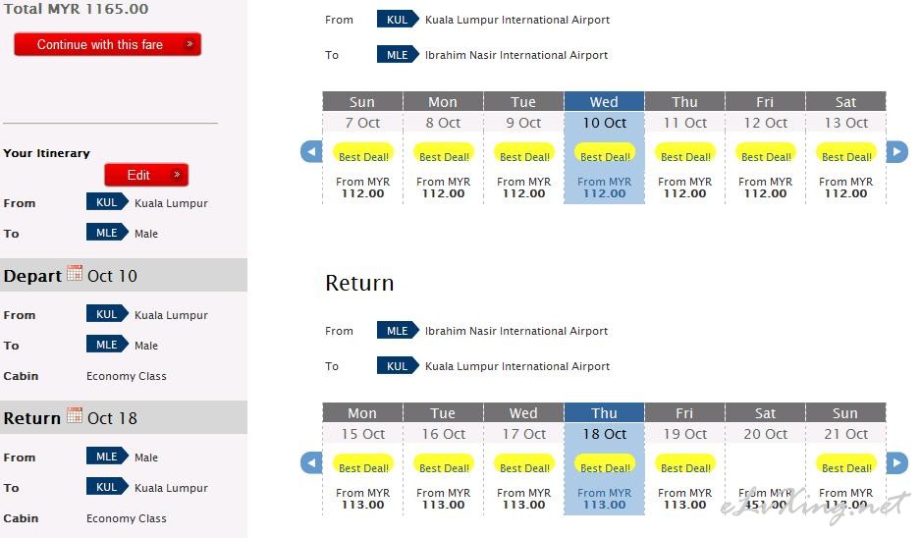Select the highlighted Thu 18 Oct return fare
The image size is (921, 538).
point(605,499)
